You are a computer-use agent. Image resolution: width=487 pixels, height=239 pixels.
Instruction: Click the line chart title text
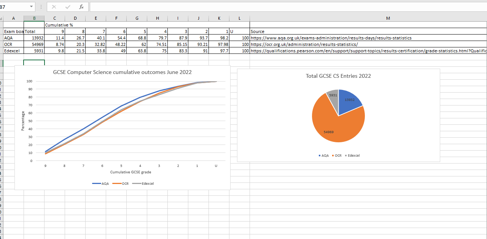point(123,72)
